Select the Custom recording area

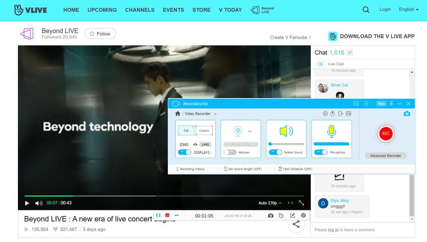click(204, 131)
